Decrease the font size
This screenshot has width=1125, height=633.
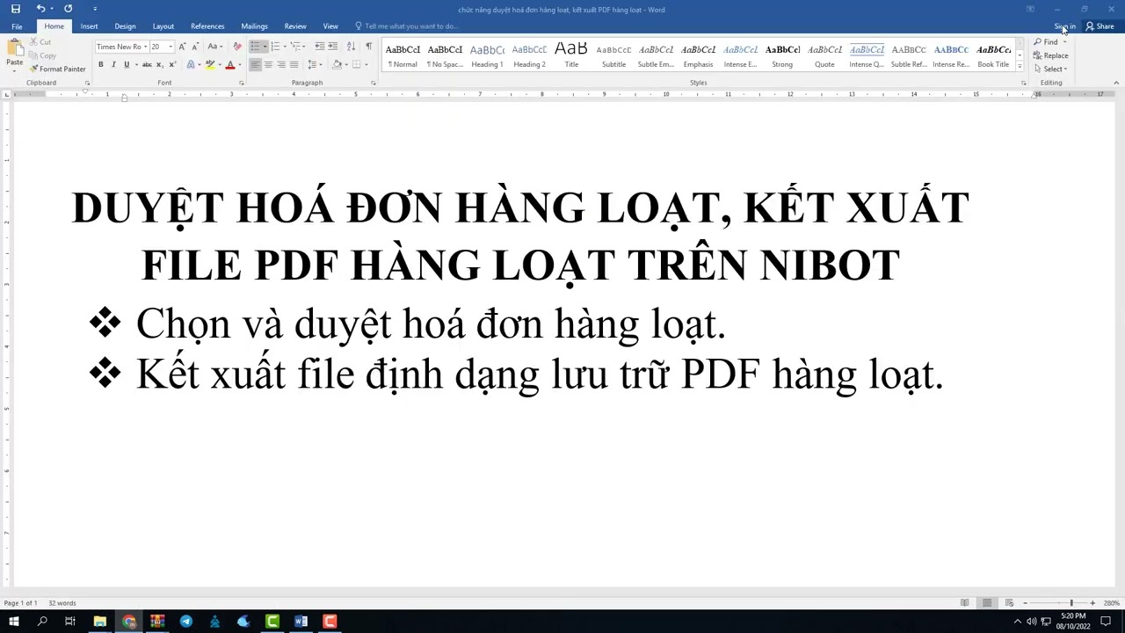194,47
